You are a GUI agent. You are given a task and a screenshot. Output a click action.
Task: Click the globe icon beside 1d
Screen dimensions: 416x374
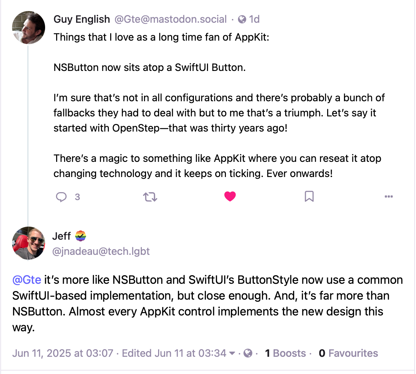click(x=242, y=19)
